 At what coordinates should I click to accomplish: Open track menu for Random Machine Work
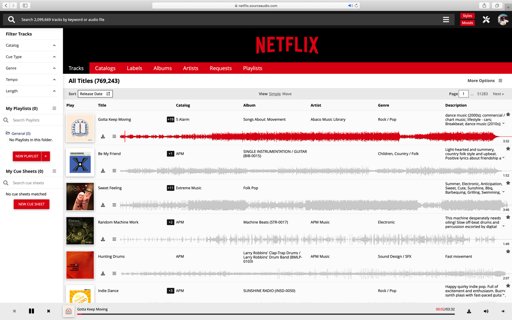coord(114,239)
